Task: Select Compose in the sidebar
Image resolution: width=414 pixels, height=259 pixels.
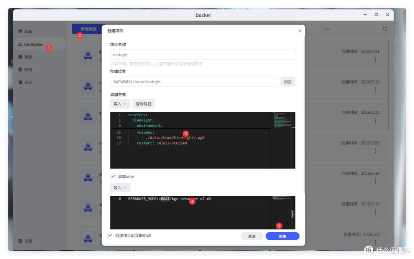Action: 40,44
